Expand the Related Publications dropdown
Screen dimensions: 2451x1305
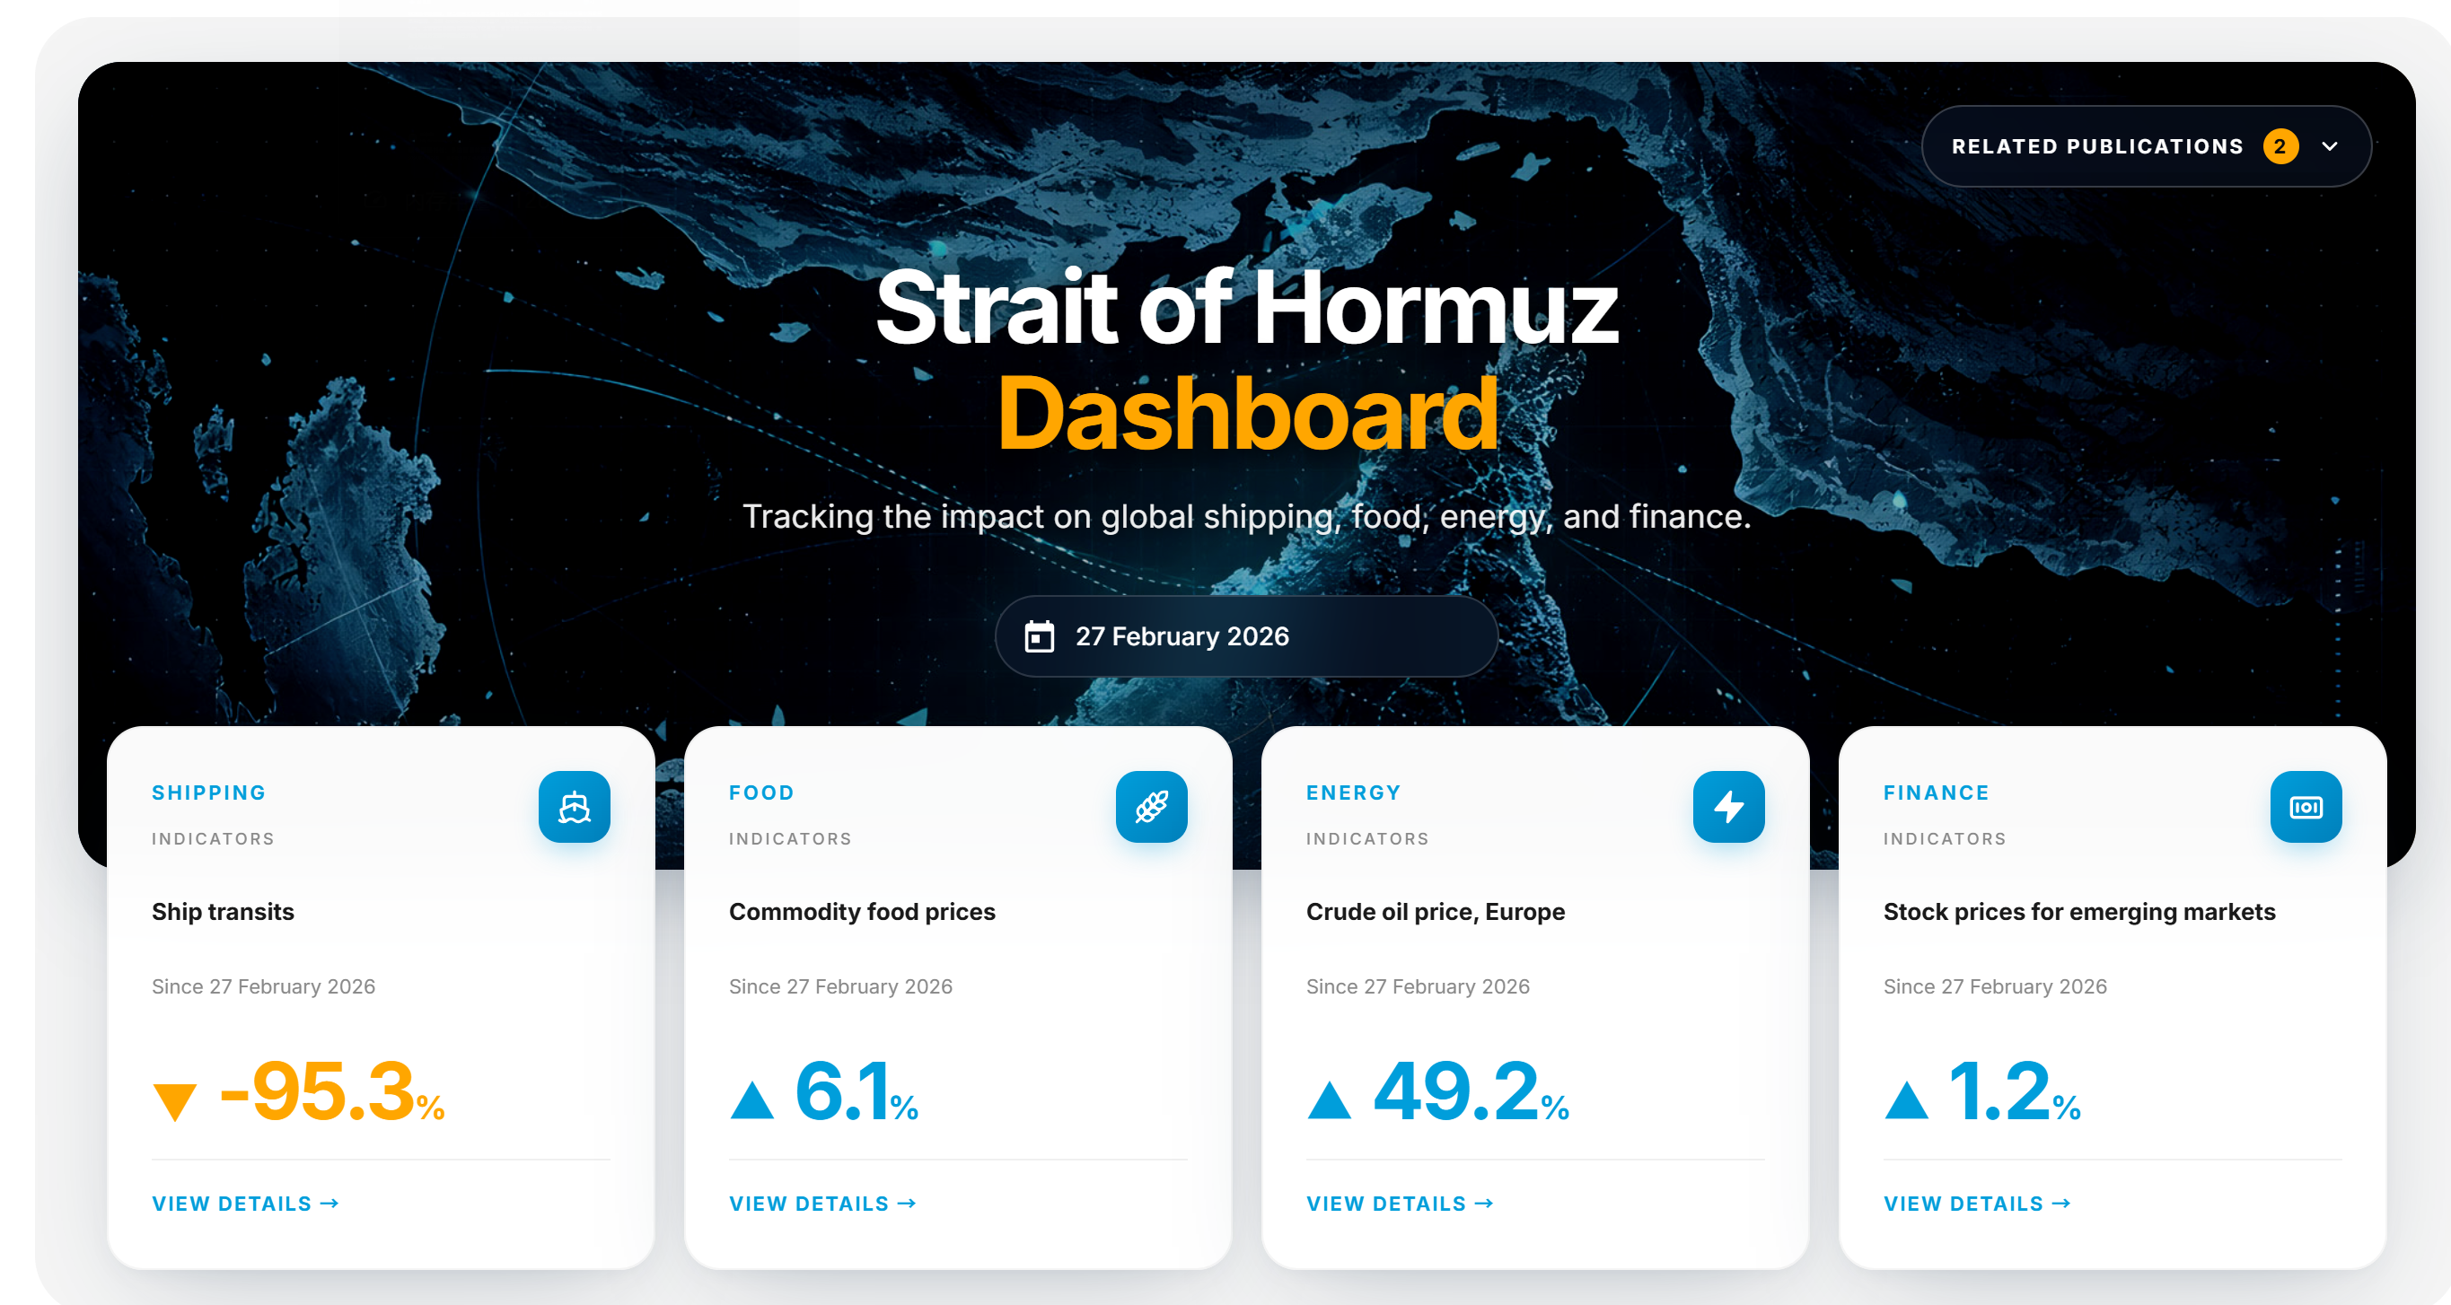(x=2097, y=146)
